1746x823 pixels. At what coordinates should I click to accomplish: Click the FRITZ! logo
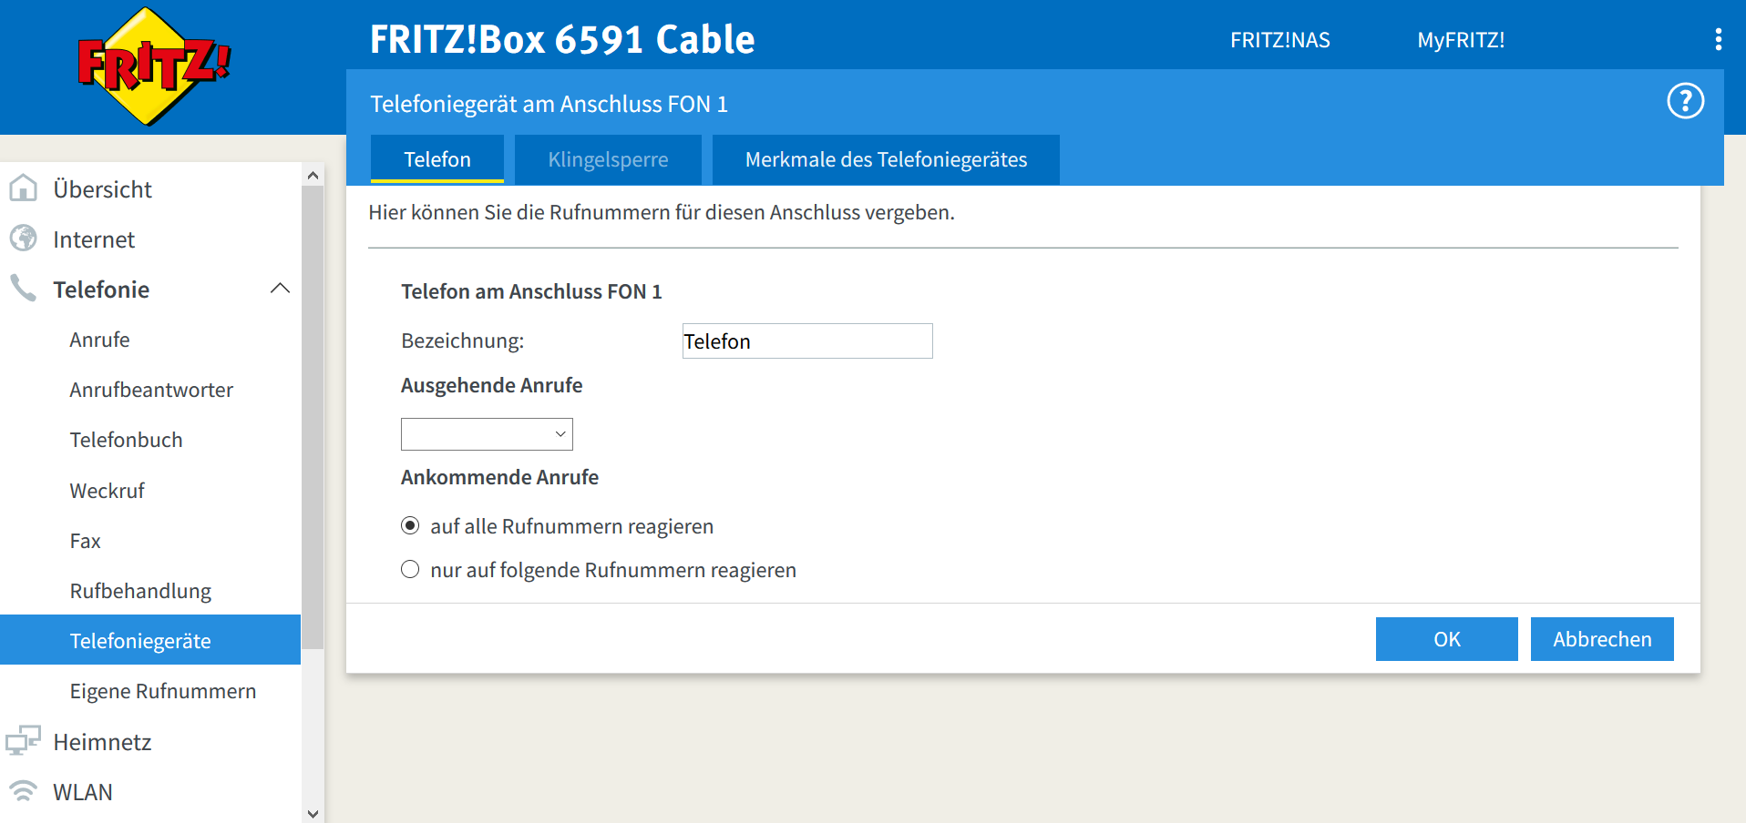[x=153, y=66]
